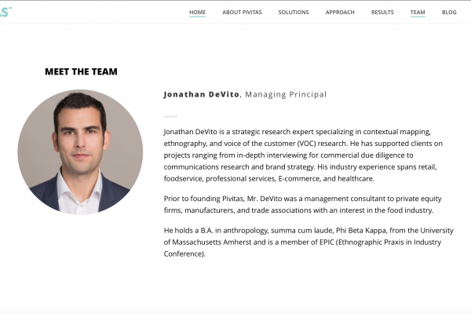Screen dimensions: 471x314
Task: Click the EPIC acronym in the bio
Action: (327, 243)
